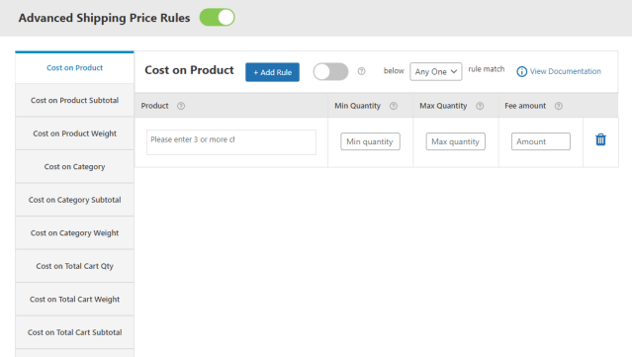Image resolution: width=632 pixels, height=357 pixels.
Task: Select Cost on Total Cart Qty tab
Action: 74,266
